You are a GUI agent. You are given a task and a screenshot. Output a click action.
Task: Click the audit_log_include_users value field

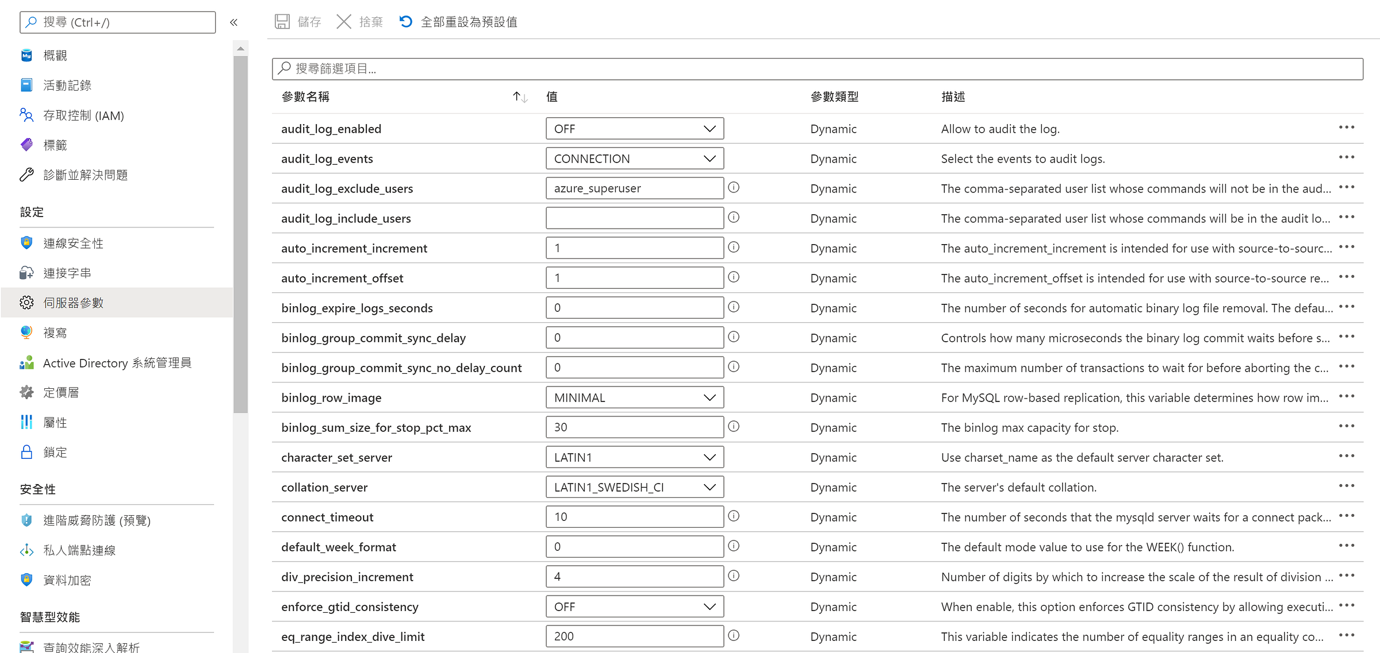point(634,218)
